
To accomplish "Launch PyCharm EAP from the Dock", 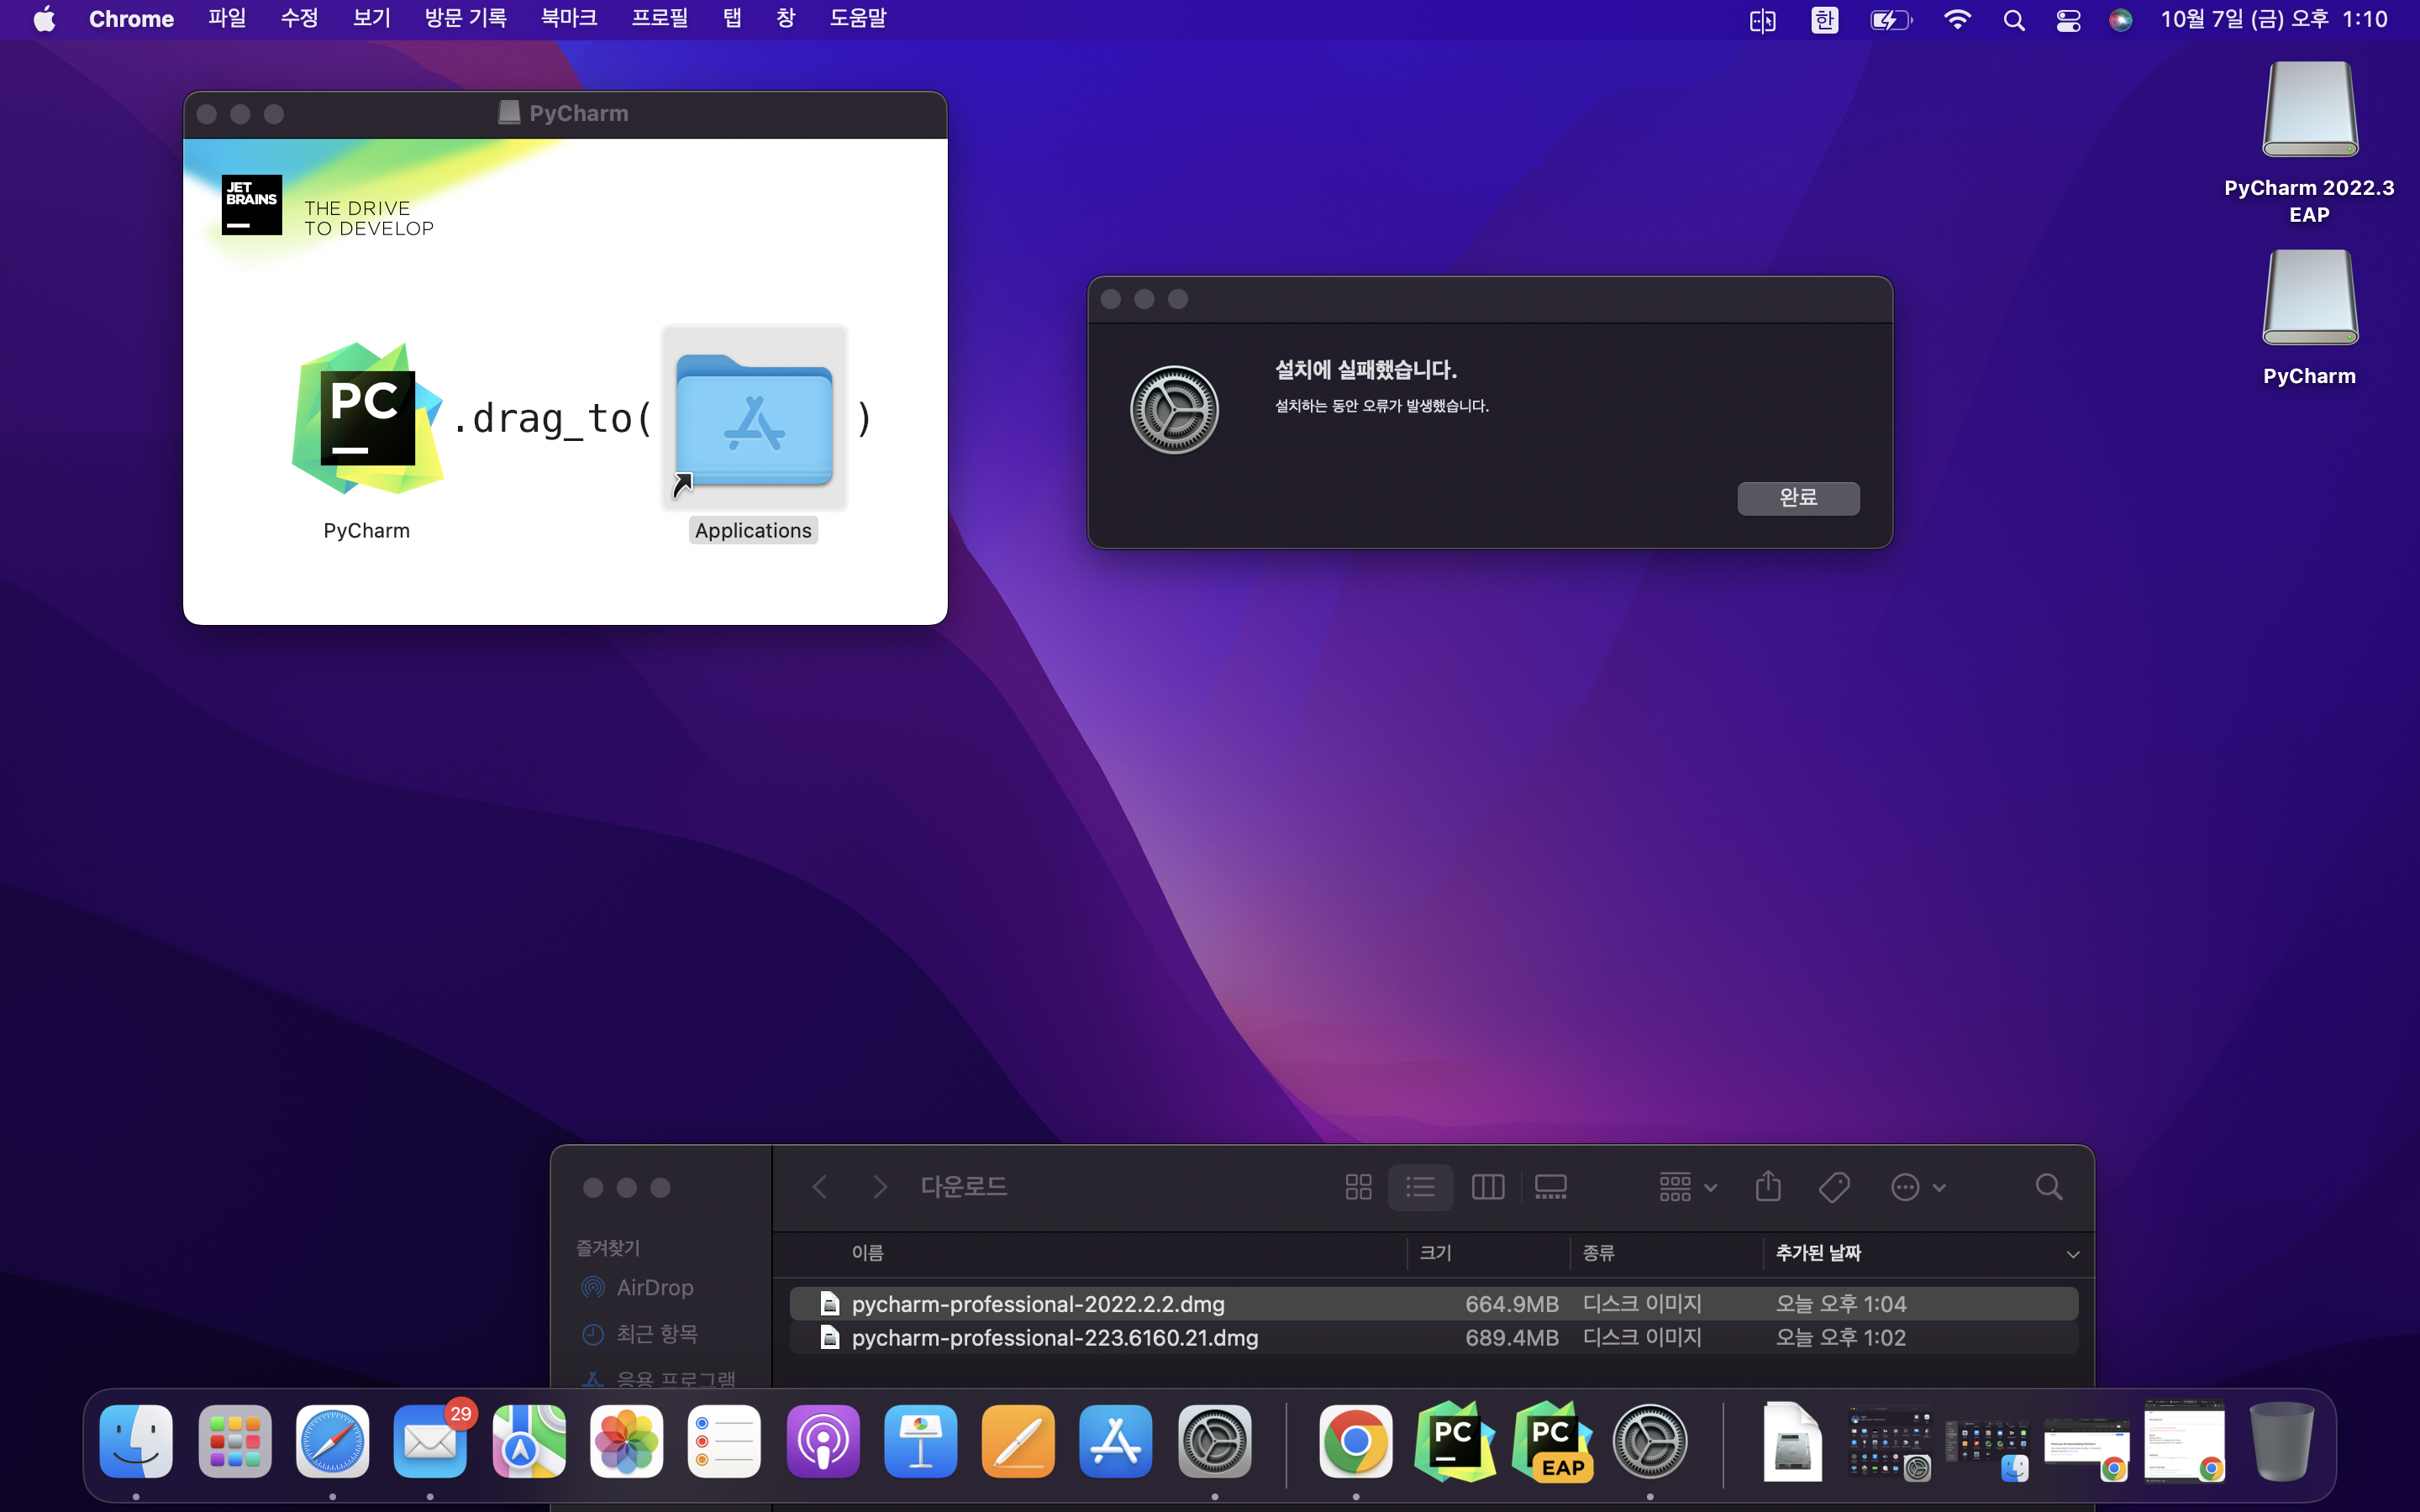I will 1552,1441.
